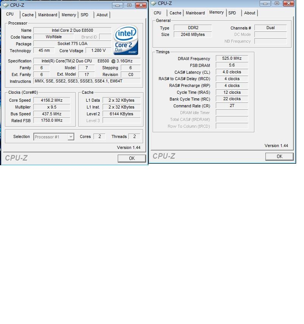Click the empty DC Mode field
The image size is (304, 324).
tap(270, 34)
